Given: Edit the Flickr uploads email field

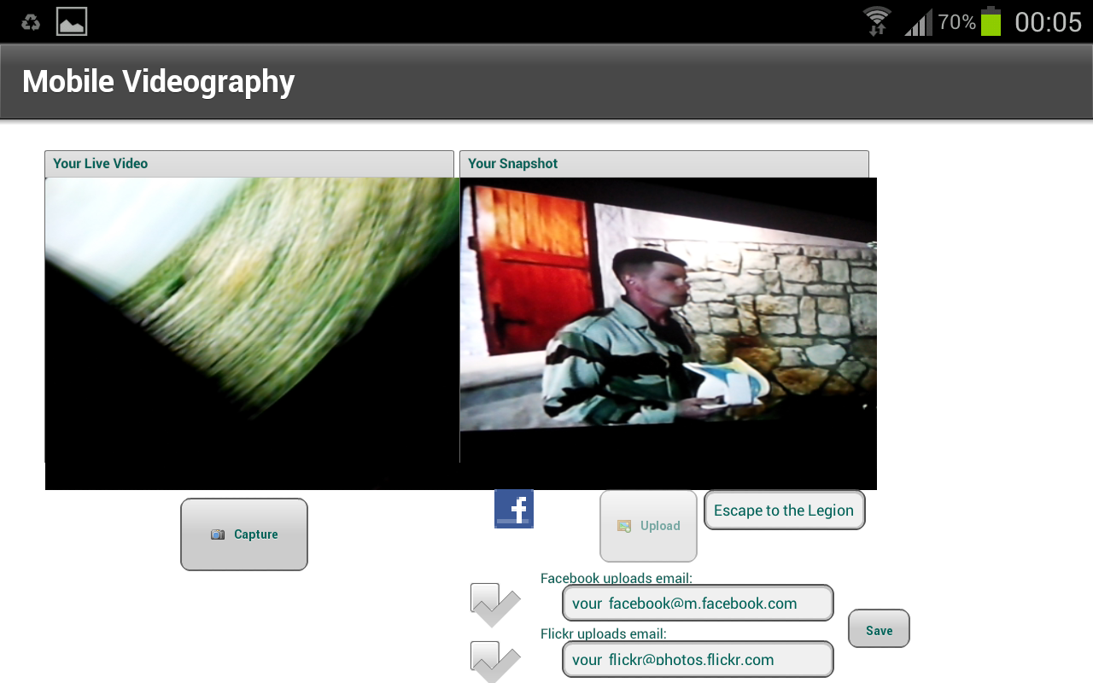Looking at the screenshot, I should pos(698,659).
